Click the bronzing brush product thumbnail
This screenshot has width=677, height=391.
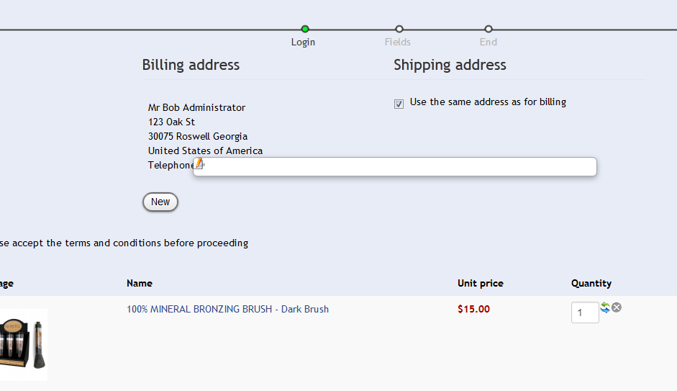click(x=23, y=344)
